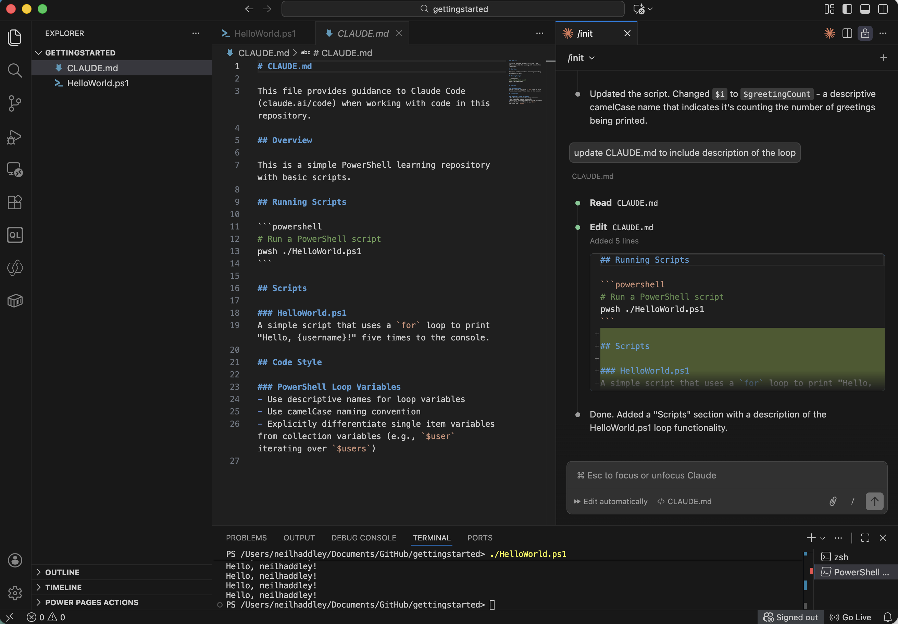The image size is (898, 624).
Task: Toggle the bottom panel visibility
Action: (864, 9)
